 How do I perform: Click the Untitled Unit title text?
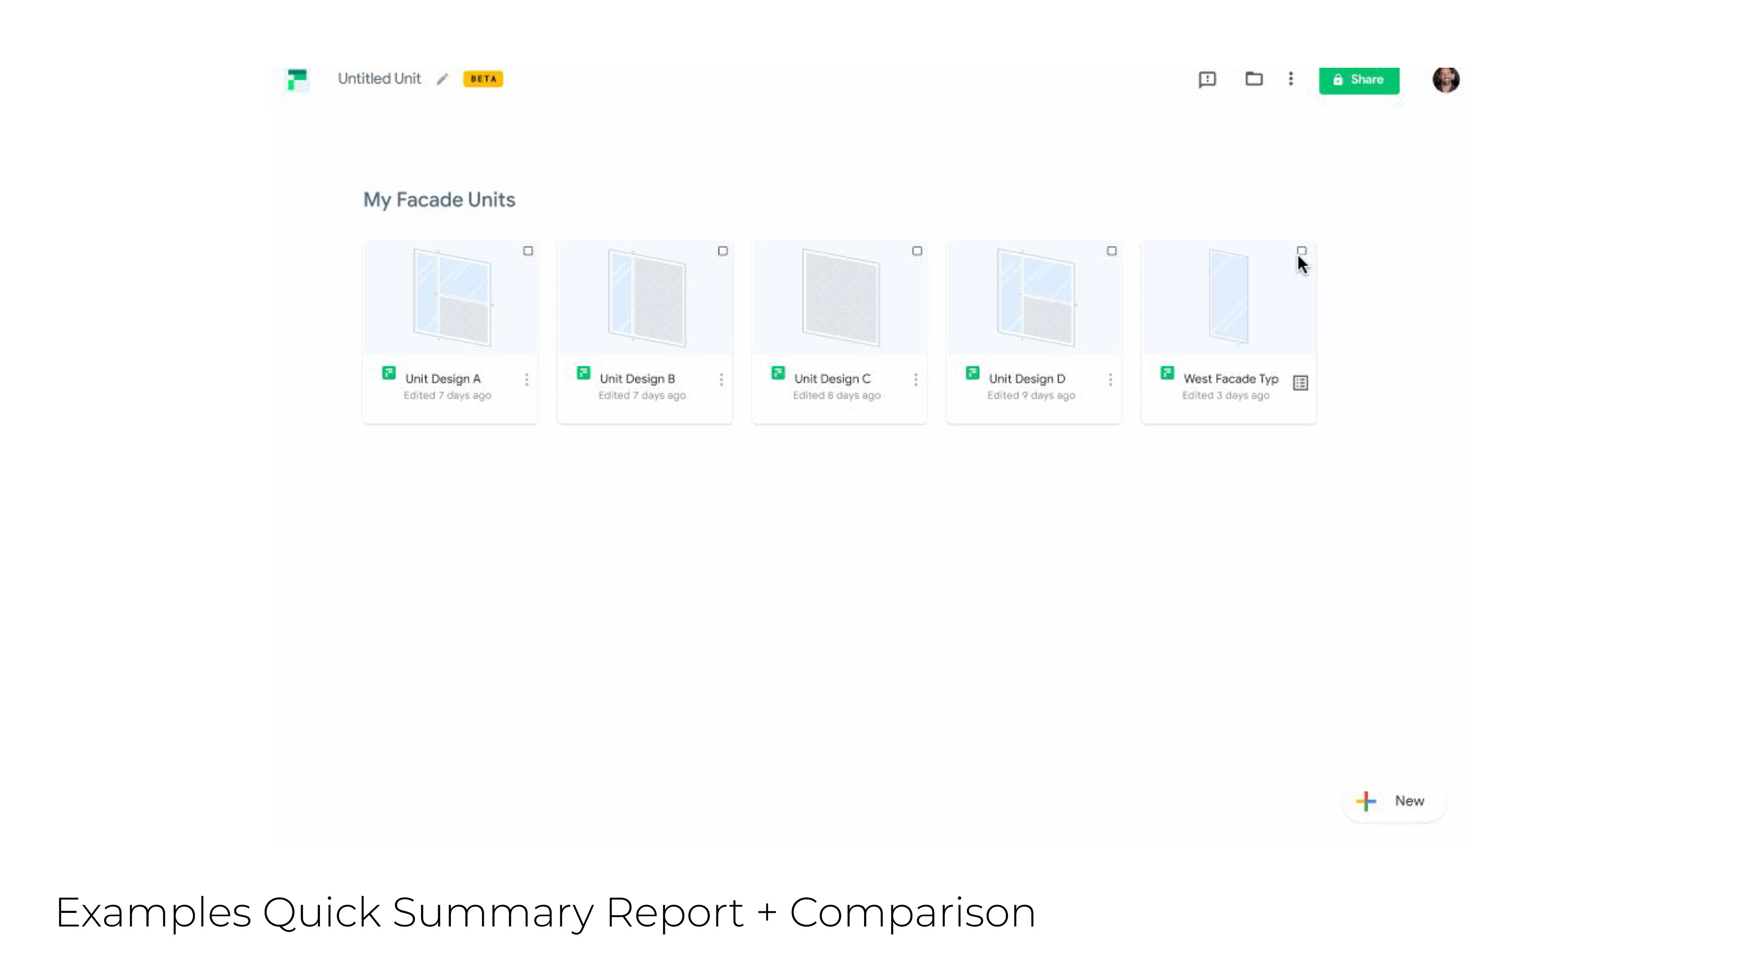pyautogui.click(x=379, y=79)
